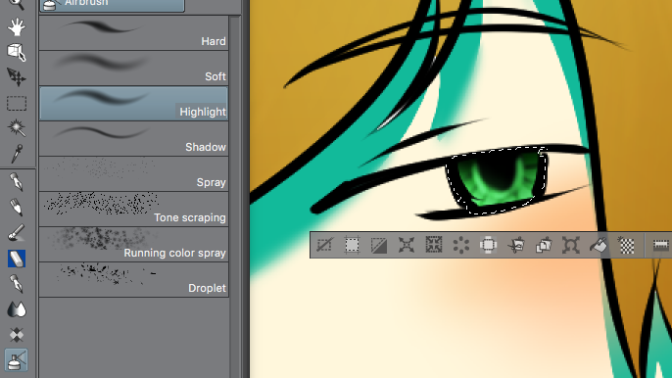
Task: Clear the selection contents
Action: (x=461, y=245)
